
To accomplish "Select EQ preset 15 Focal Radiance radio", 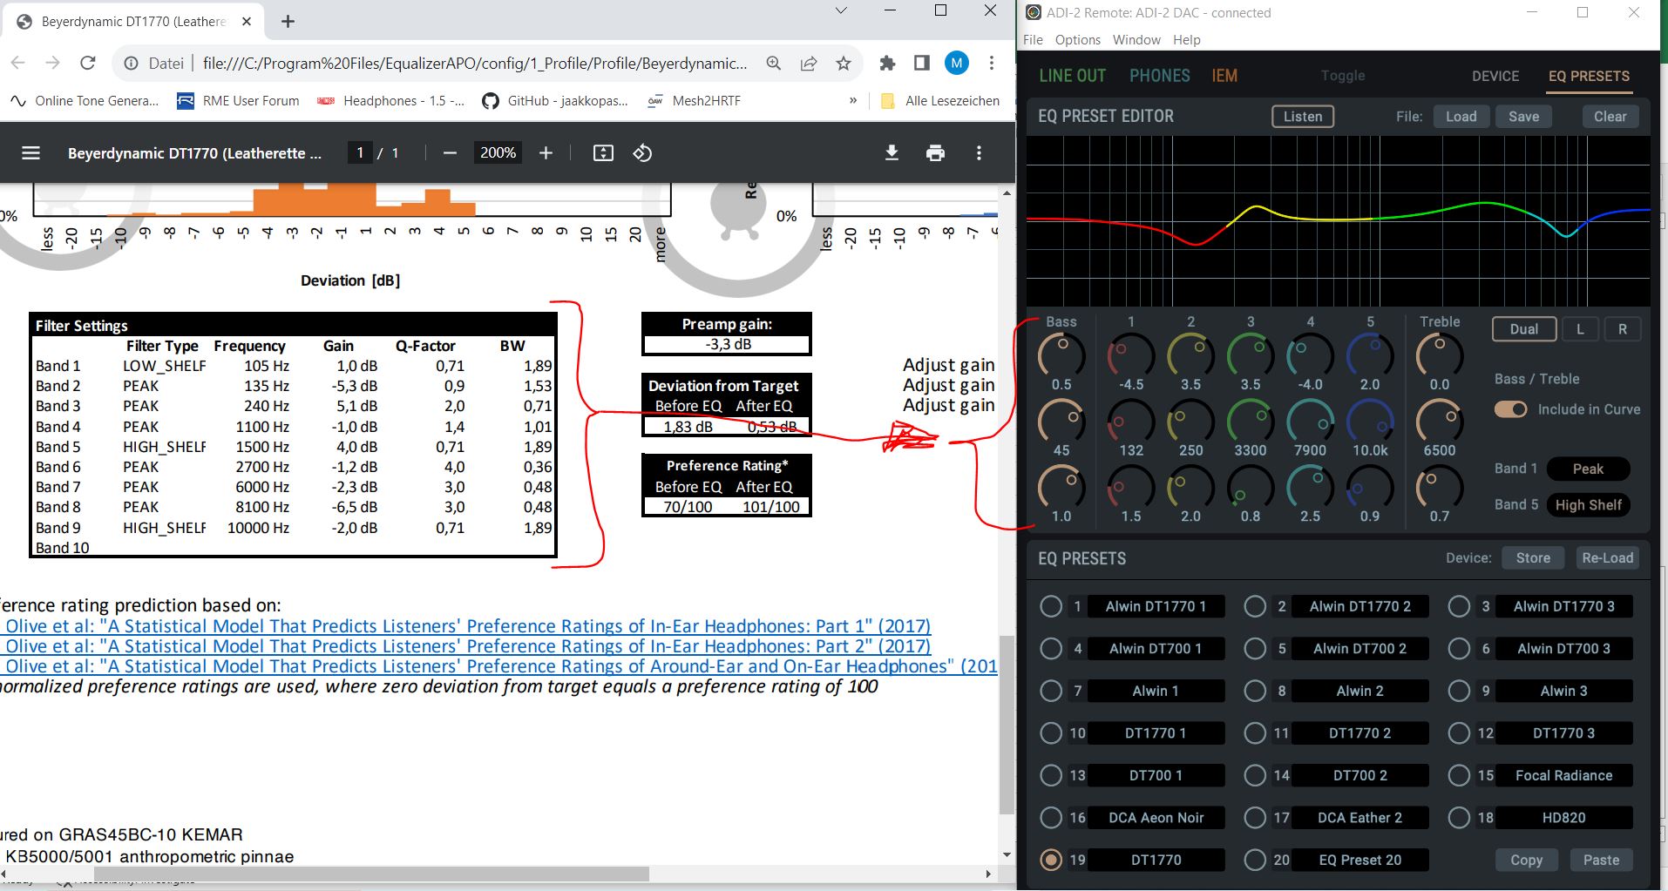I will tap(1459, 775).
